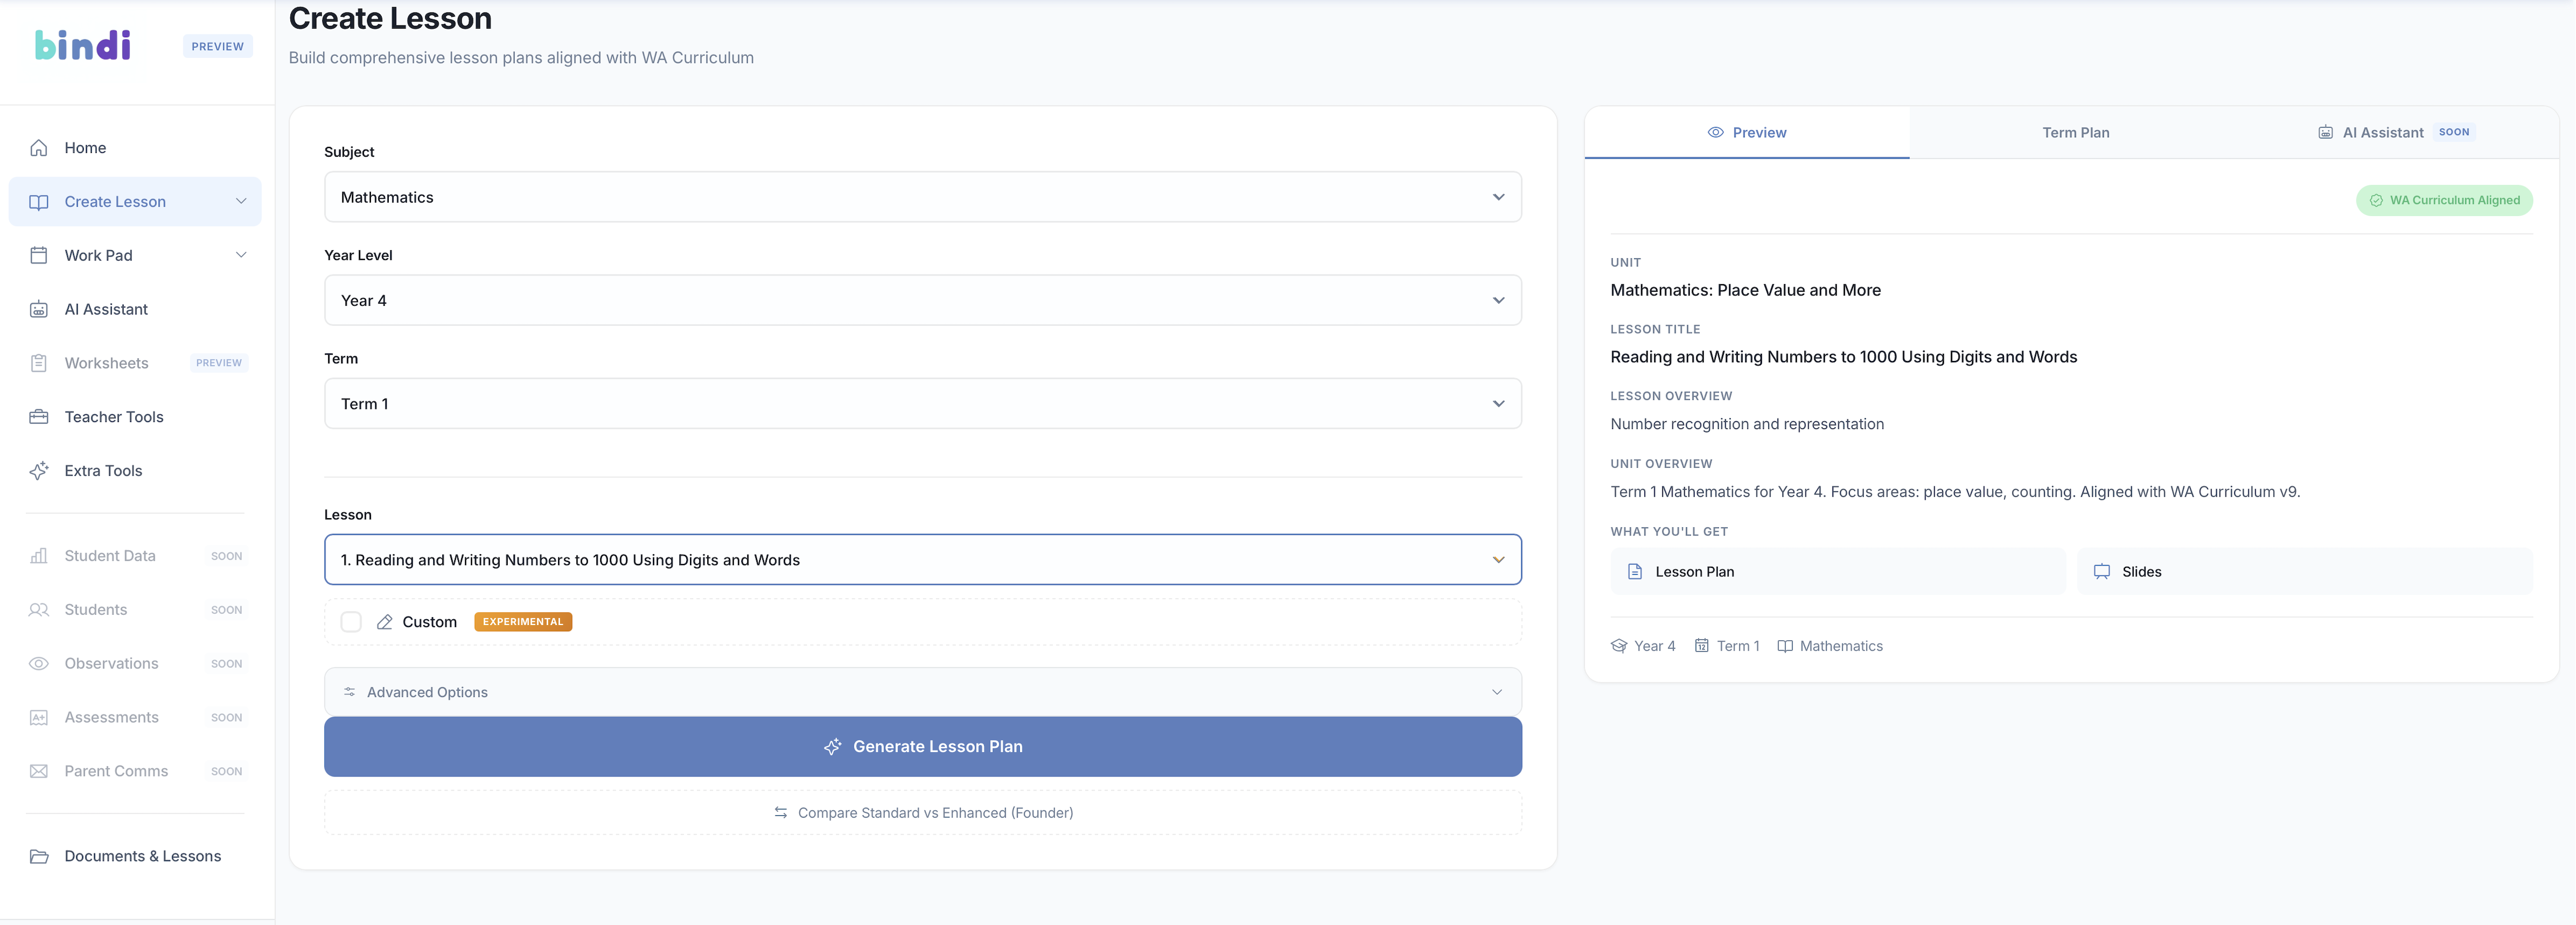The image size is (2576, 925).
Task: Expand the Year Level dropdown
Action: 922,300
